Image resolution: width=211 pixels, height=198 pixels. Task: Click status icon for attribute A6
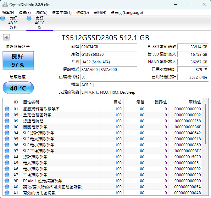(7, 169)
